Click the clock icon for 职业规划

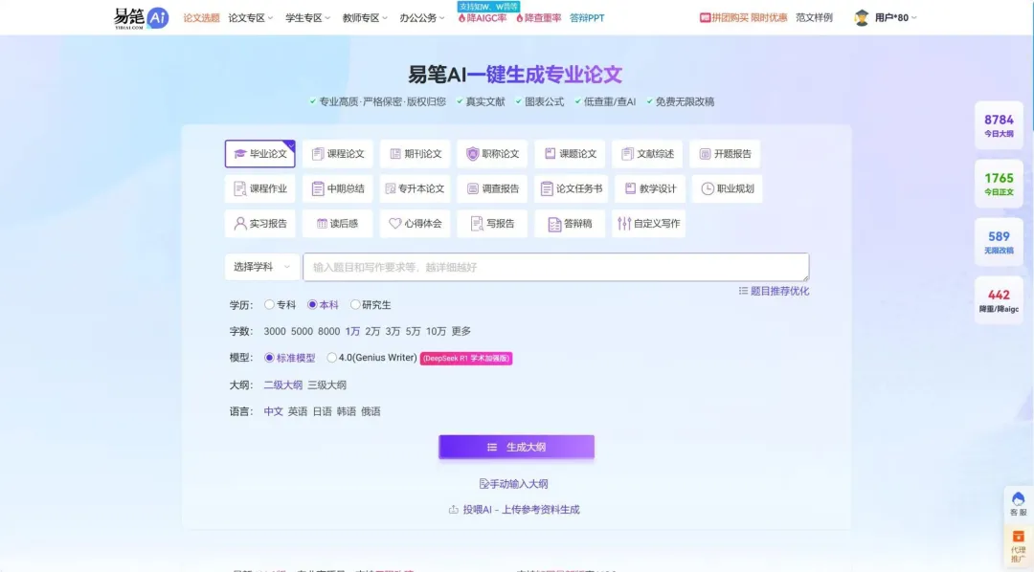click(708, 188)
